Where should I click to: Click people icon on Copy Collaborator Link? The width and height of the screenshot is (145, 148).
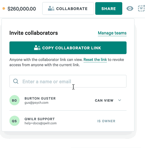tap(37, 48)
